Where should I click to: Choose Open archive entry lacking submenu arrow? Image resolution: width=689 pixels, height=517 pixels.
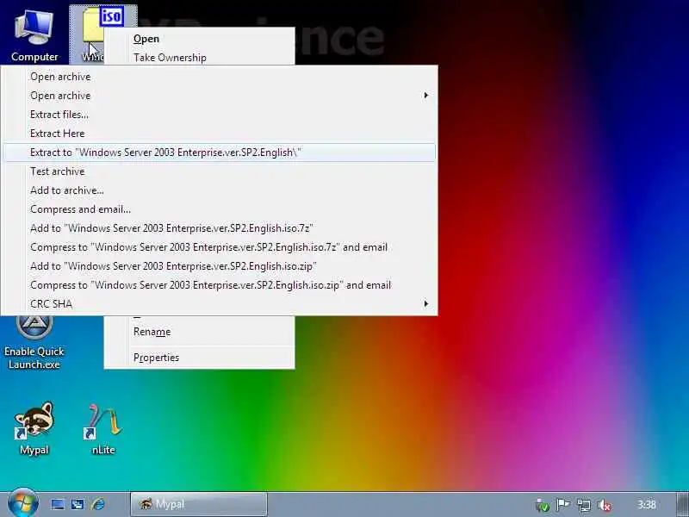click(219, 77)
